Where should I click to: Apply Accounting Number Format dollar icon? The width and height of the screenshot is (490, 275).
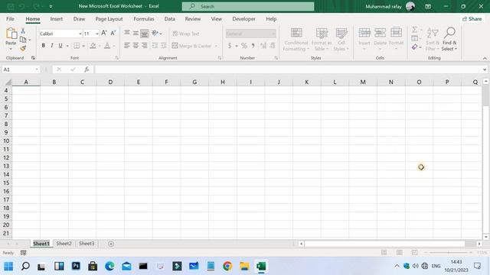[230, 46]
